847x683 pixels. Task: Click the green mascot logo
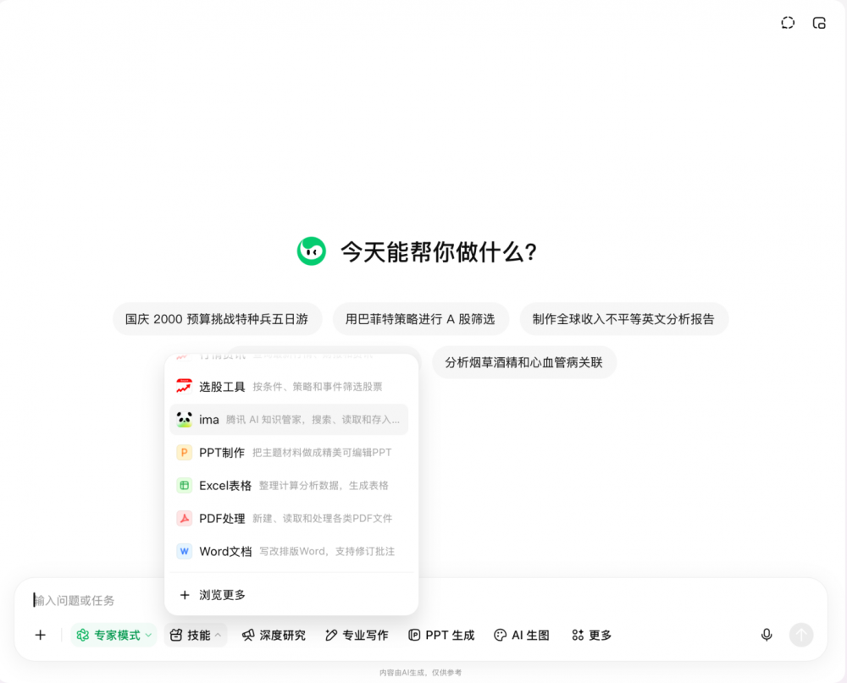pyautogui.click(x=311, y=251)
